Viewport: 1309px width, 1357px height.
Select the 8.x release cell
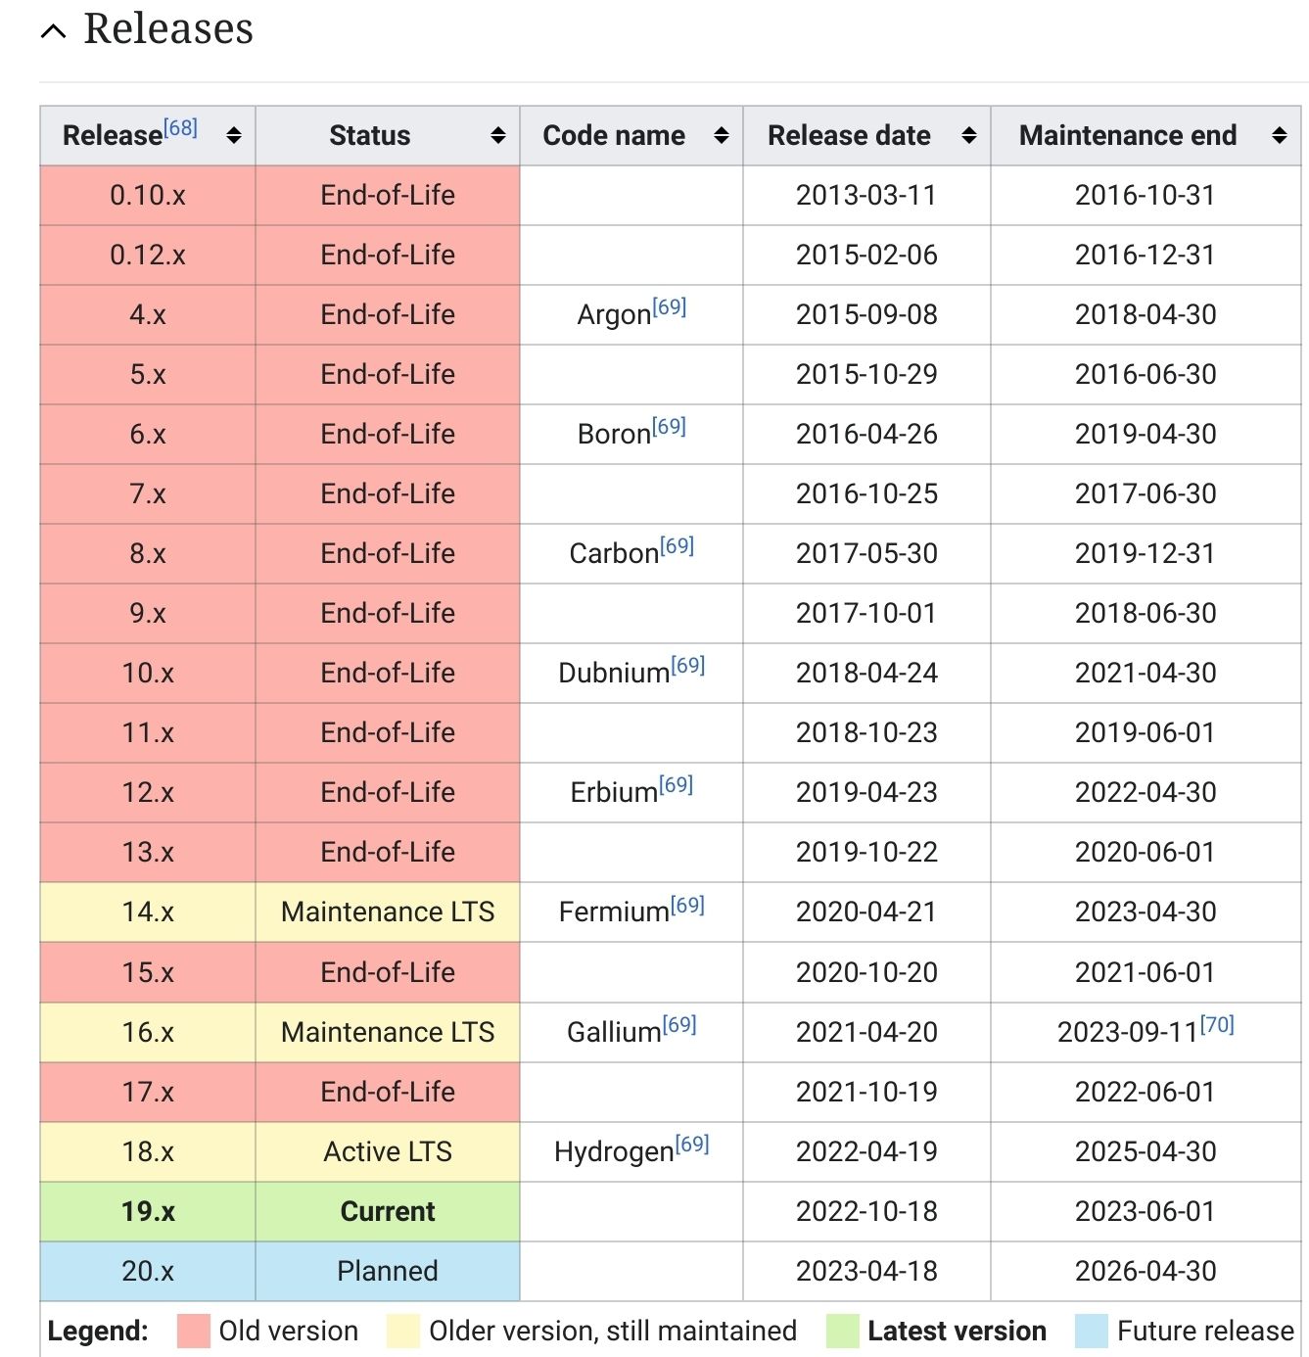coord(148,554)
